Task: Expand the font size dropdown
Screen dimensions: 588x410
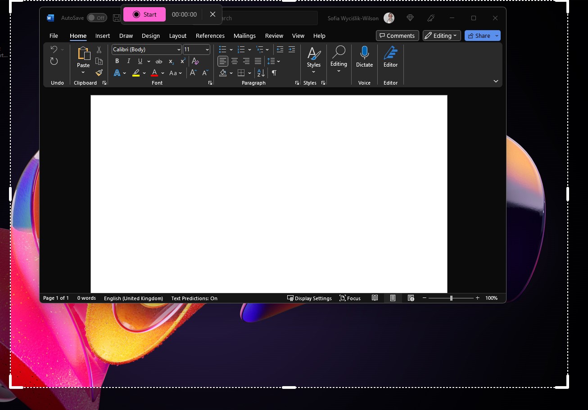Action: point(207,50)
